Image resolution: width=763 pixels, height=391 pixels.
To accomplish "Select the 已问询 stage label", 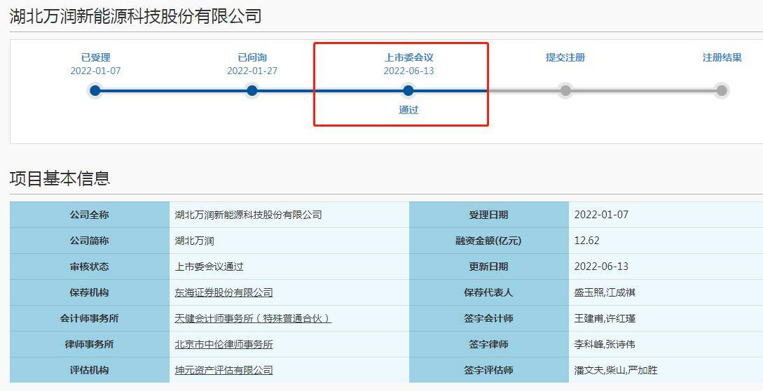I will click(x=252, y=57).
